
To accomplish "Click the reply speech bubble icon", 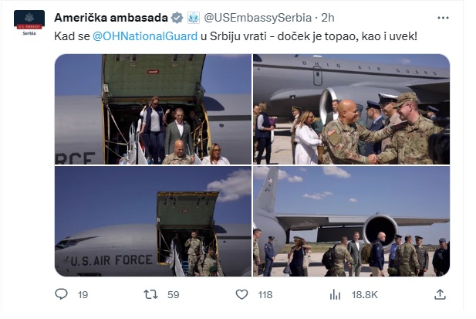I will 61,294.
